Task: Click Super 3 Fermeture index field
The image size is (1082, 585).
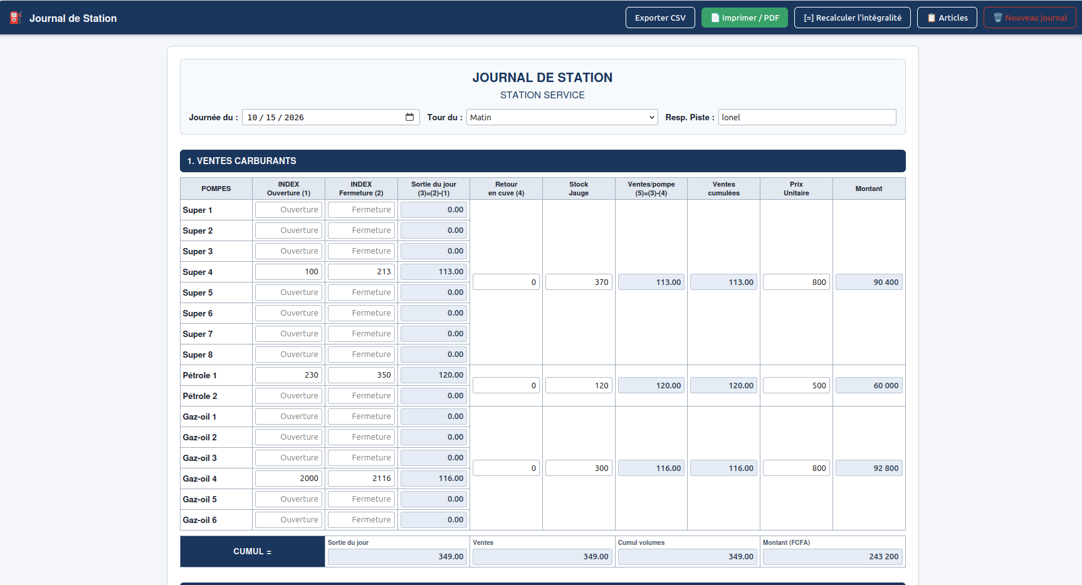Action: coord(361,251)
